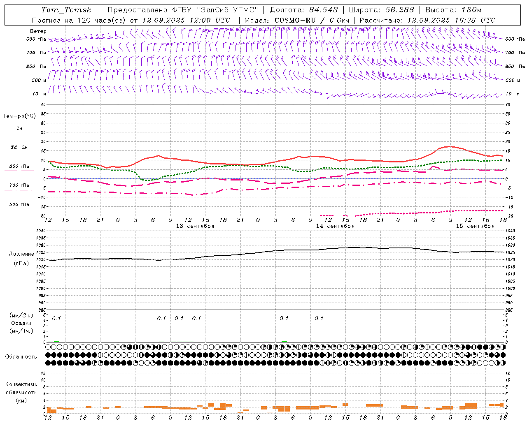Click the (мм/3ч.) precipitation unit label
Screen dimensions: 527x421
[21, 316]
